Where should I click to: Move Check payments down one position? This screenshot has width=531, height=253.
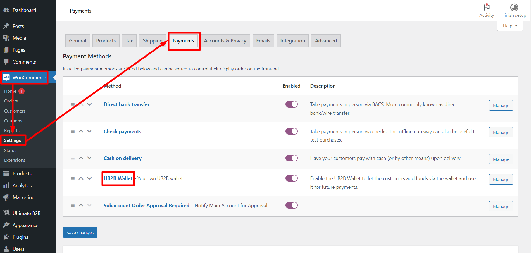pyautogui.click(x=89, y=131)
